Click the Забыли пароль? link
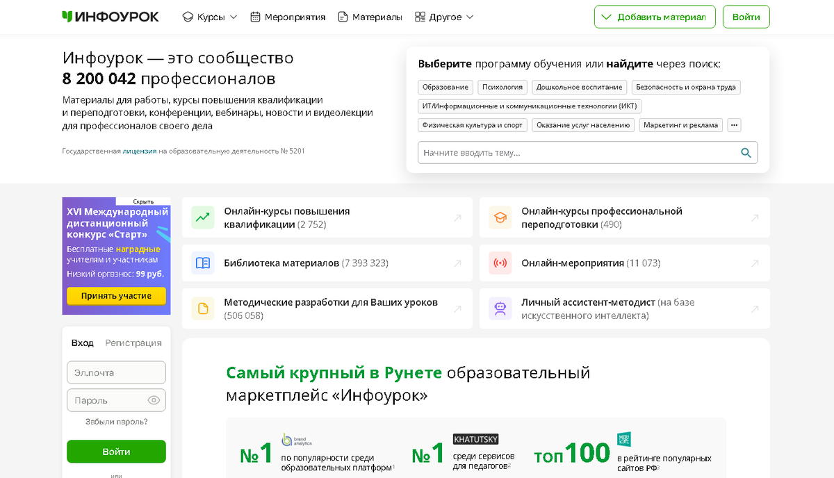Viewport: 834px width, 478px height. (116, 422)
